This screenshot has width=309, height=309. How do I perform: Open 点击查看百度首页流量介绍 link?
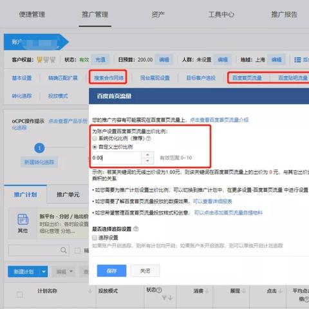(x=220, y=120)
